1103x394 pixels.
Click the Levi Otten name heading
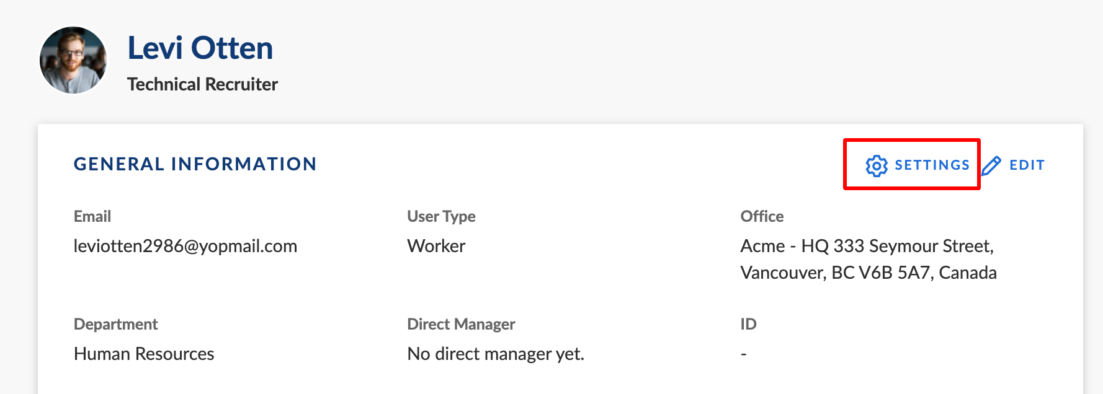tap(200, 48)
